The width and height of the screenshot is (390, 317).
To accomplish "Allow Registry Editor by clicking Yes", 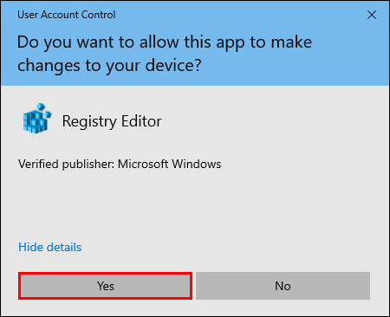I will coord(106,286).
